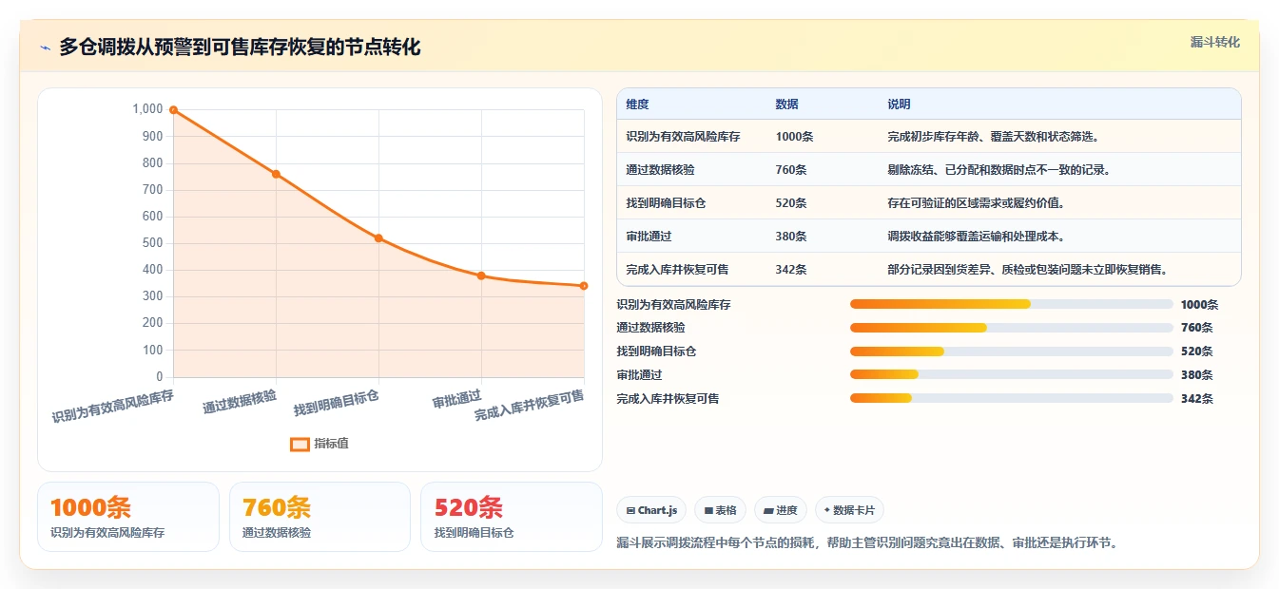Click the 380条 progress bar
The height and width of the screenshot is (589, 1279).
[1012, 375]
